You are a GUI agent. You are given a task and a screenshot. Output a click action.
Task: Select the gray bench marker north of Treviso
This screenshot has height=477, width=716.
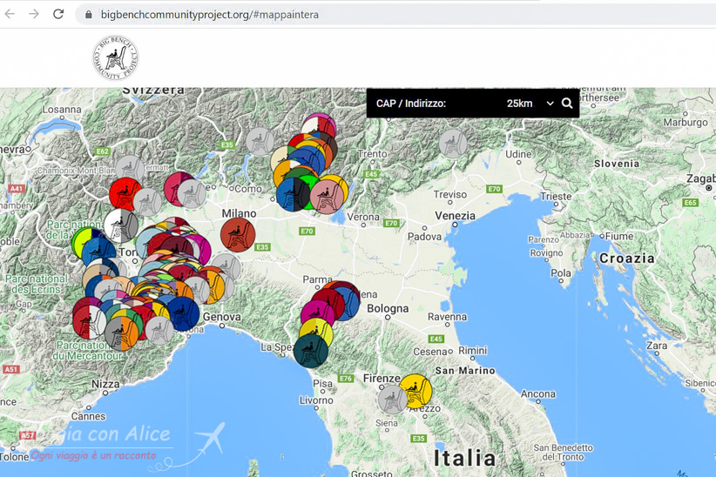coord(453,144)
